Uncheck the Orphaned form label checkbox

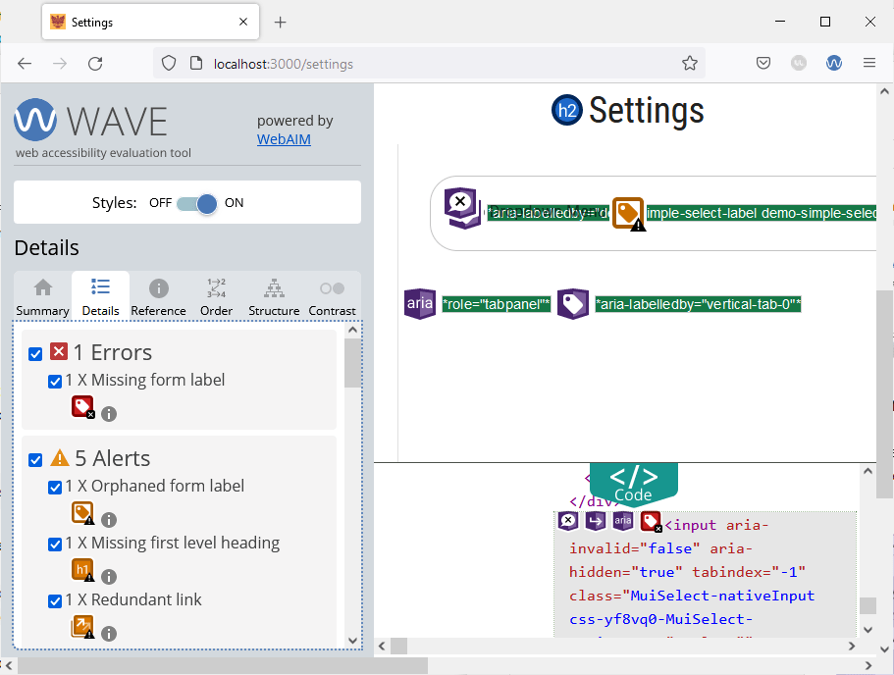click(x=55, y=488)
